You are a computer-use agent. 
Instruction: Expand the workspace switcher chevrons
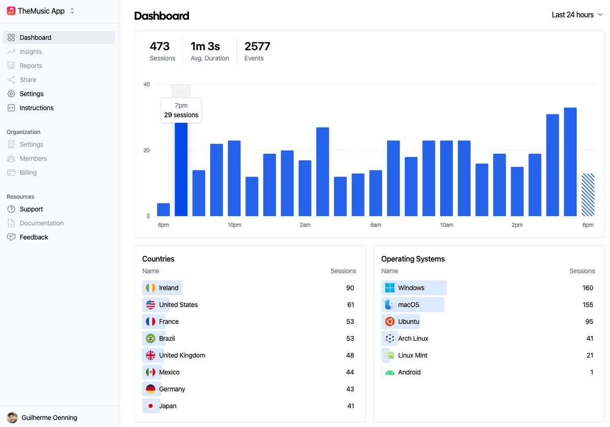click(x=71, y=10)
